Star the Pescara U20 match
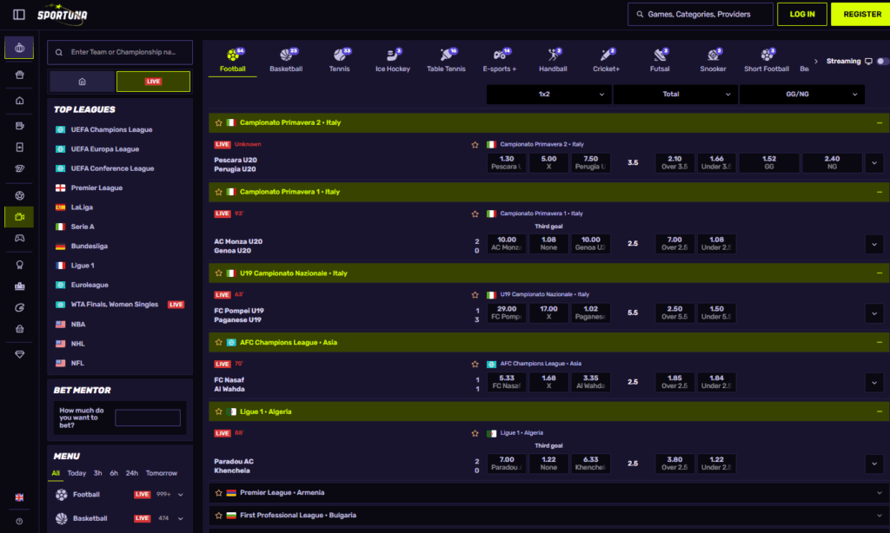Viewport: 890px width, 533px height. (x=475, y=145)
